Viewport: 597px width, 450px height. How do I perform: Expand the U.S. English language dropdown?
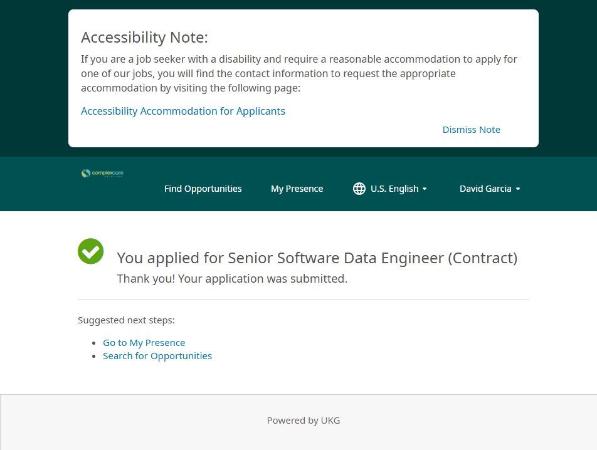point(394,189)
